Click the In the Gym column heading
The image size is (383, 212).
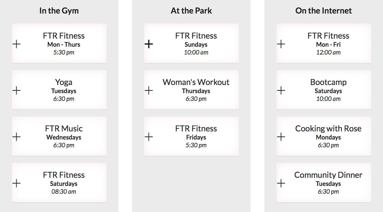pyautogui.click(x=59, y=11)
